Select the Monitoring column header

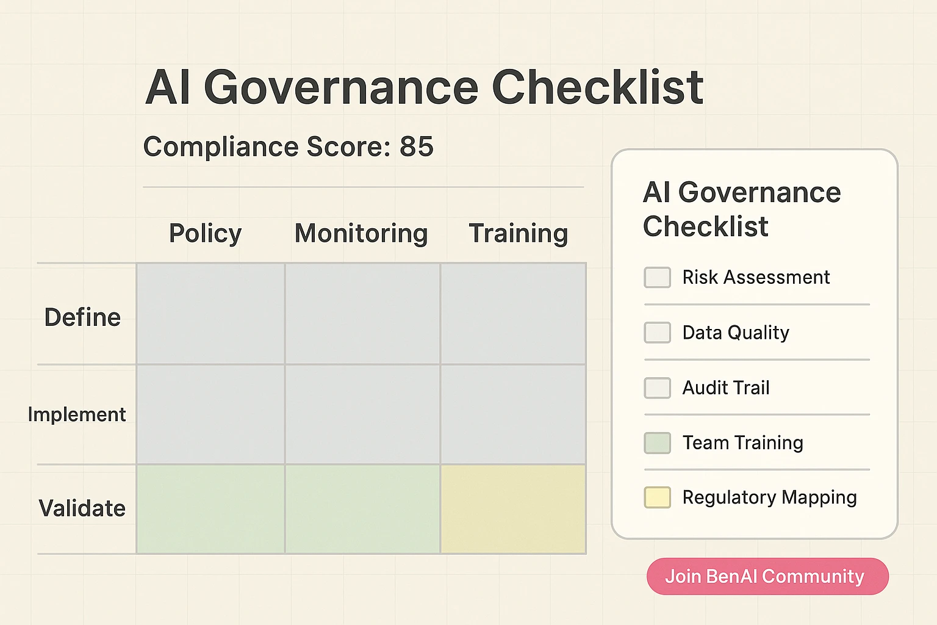pyautogui.click(x=361, y=233)
